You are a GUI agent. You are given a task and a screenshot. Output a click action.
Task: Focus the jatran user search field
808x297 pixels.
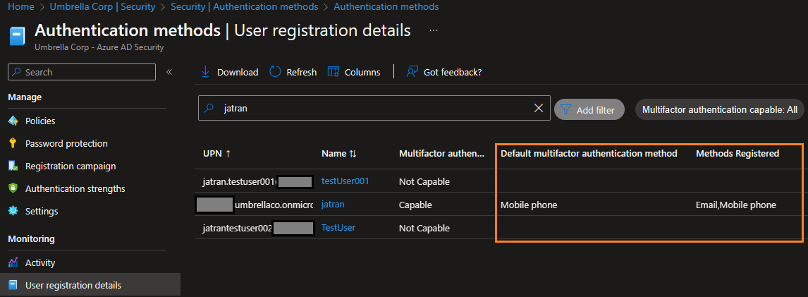pyautogui.click(x=374, y=108)
